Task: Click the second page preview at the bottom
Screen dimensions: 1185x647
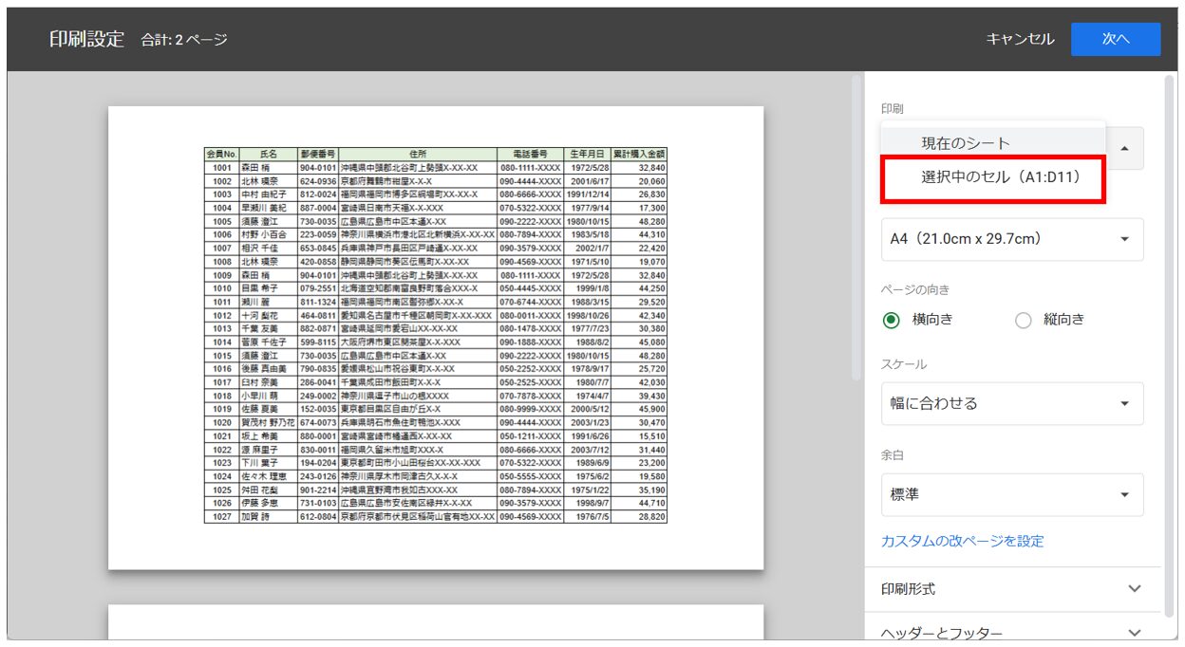Action: coord(437,626)
